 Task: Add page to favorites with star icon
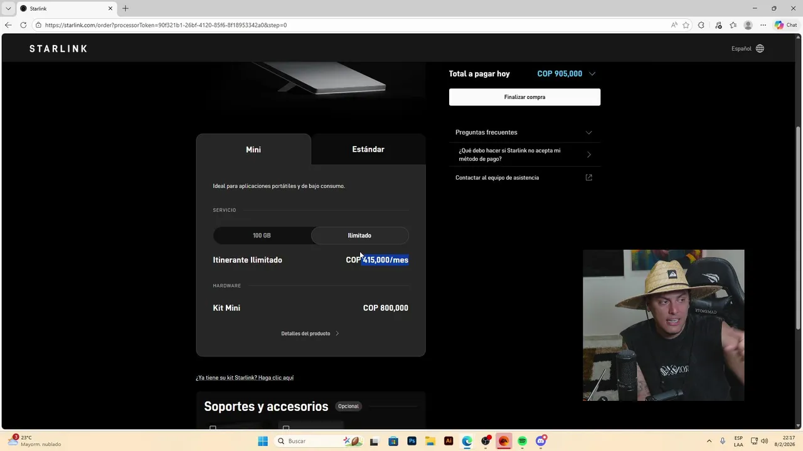(x=686, y=25)
